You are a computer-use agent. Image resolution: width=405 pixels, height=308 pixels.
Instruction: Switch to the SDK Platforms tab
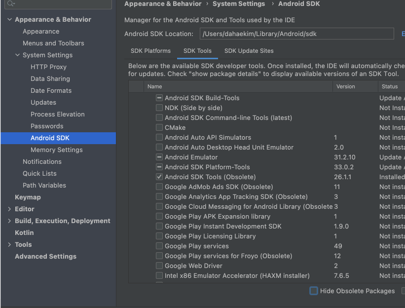150,51
